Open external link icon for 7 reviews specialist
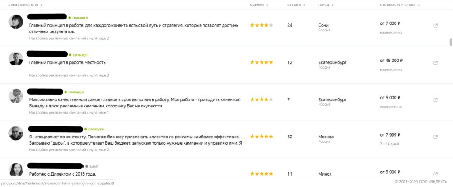The width and height of the screenshot is (453, 187). pos(435,99)
